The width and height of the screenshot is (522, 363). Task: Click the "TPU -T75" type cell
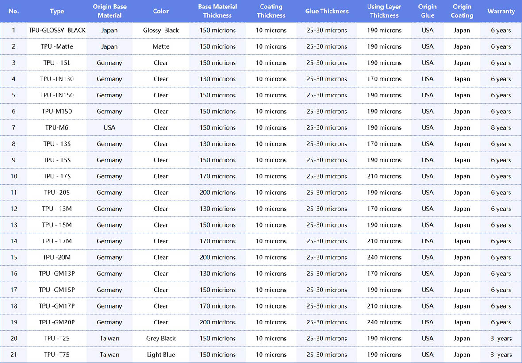pyautogui.click(x=57, y=355)
